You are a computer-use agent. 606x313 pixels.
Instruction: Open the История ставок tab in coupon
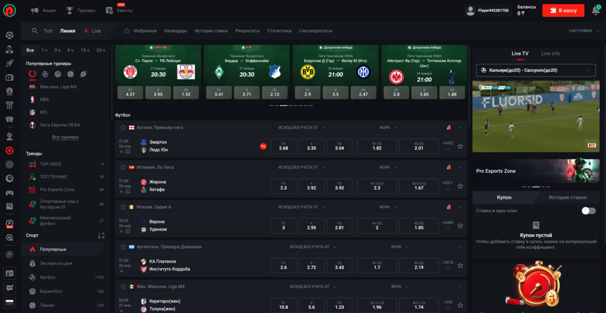point(567,197)
